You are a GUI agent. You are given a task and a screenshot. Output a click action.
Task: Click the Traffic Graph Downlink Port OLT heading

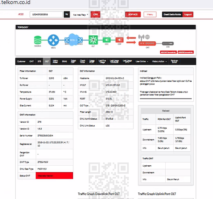pyautogui.click(x=99, y=194)
